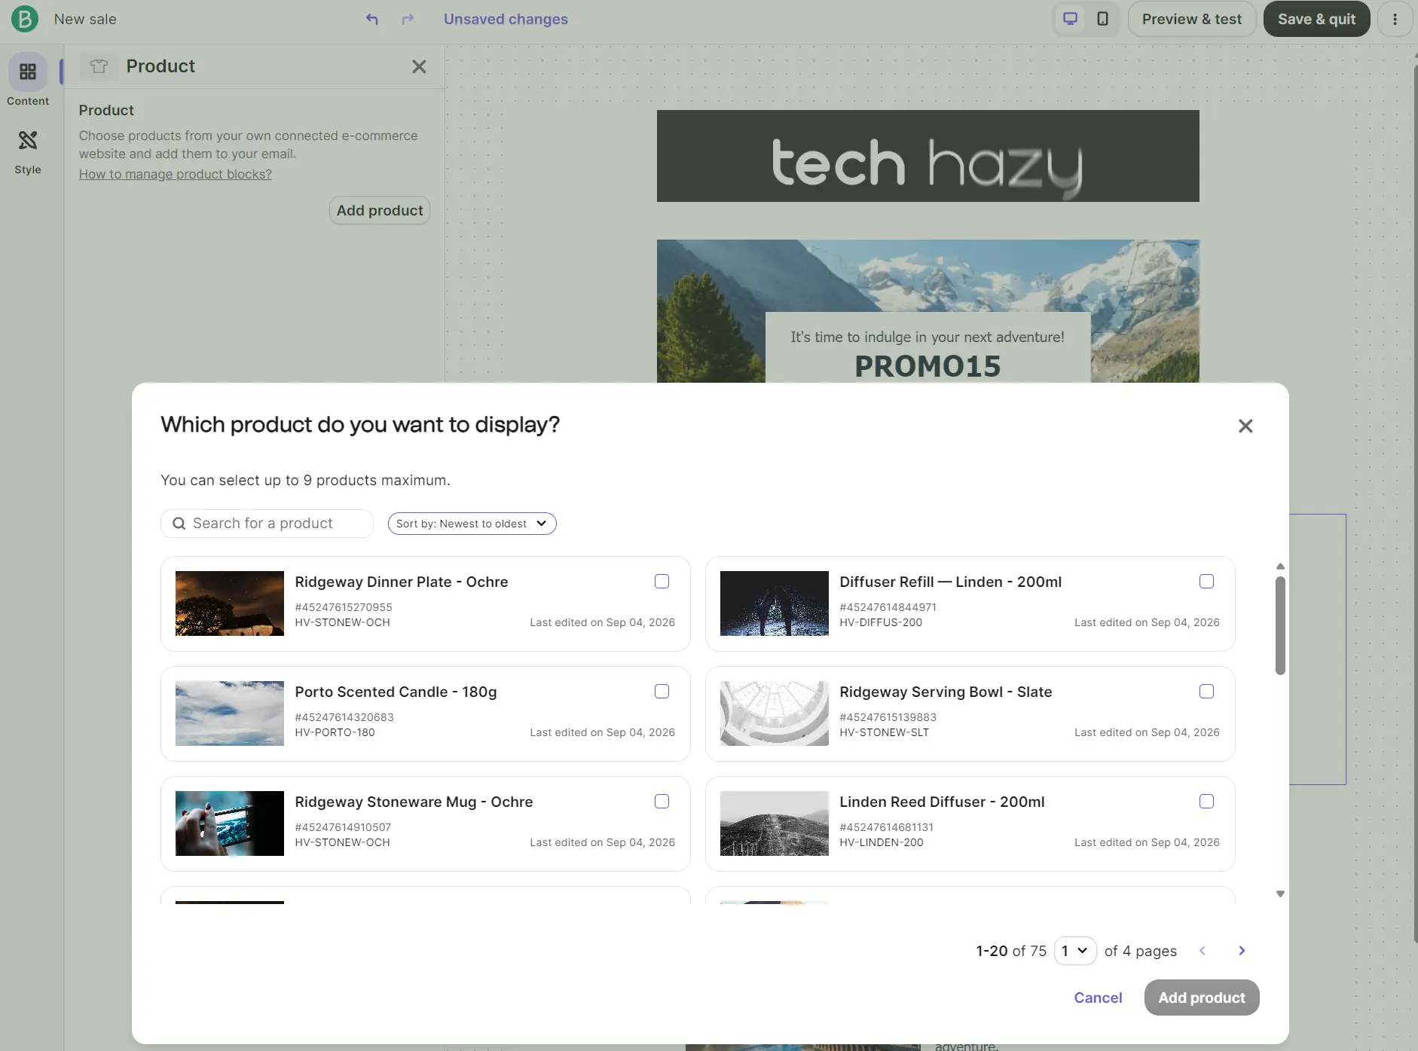
Task: Cancel the product selection dialog
Action: (1098, 998)
